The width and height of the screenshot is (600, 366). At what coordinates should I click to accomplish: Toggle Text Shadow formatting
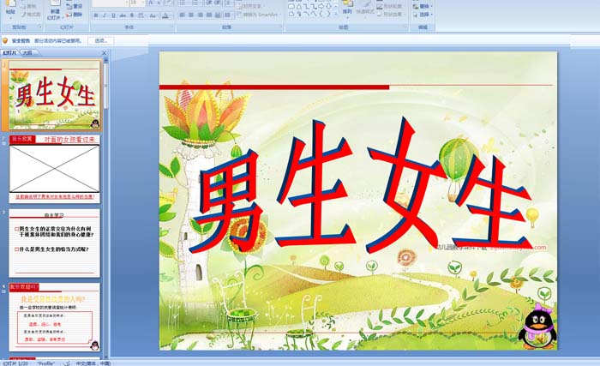click(132, 15)
